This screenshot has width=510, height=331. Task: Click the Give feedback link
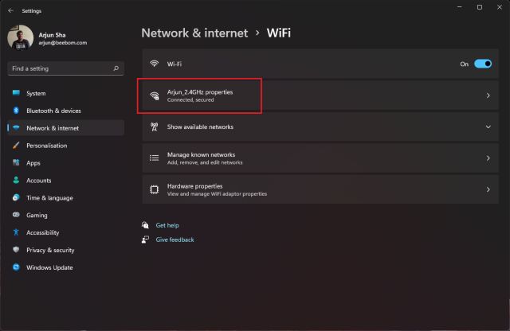175,239
